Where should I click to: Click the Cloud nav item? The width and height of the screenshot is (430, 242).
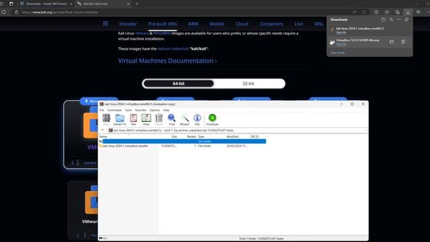tap(242, 24)
